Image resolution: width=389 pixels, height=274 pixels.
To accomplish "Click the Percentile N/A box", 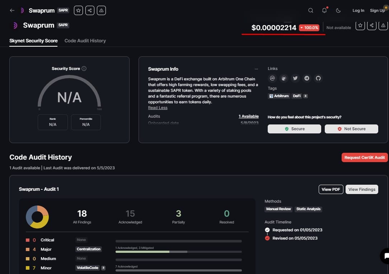I will [86, 122].
